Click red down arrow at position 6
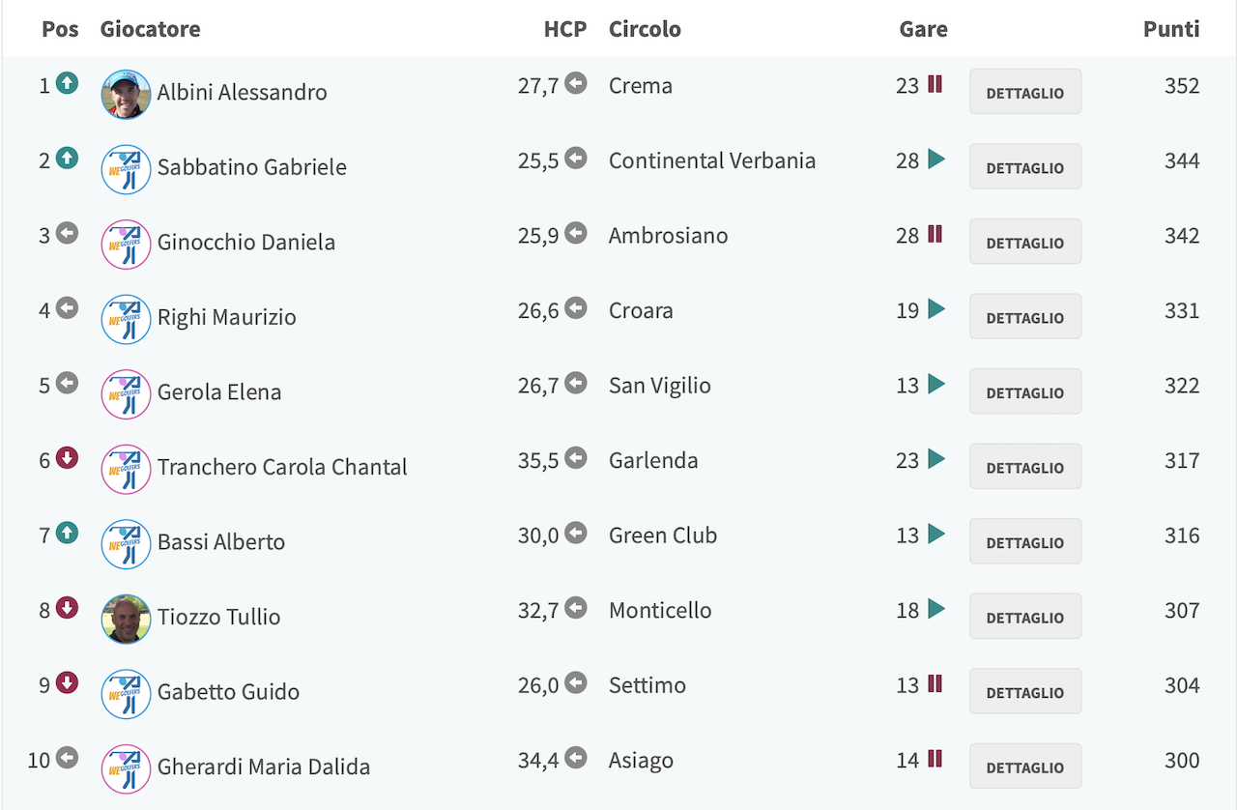This screenshot has width=1237, height=810. 67,458
